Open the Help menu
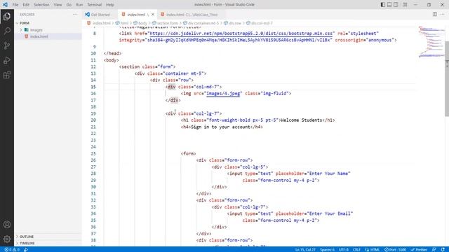Image resolution: width=449 pixels, height=252 pixels. 110,5
